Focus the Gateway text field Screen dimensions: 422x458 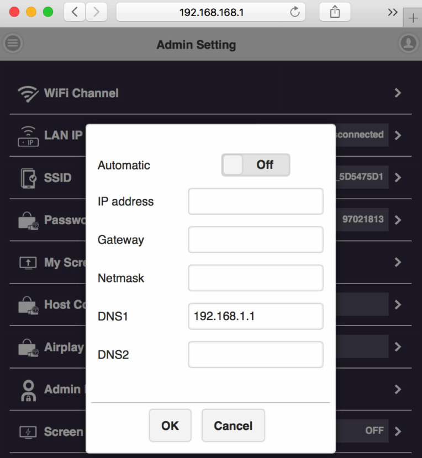255,240
